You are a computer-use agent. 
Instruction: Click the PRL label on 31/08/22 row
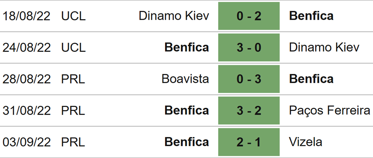pyautogui.click(x=73, y=111)
